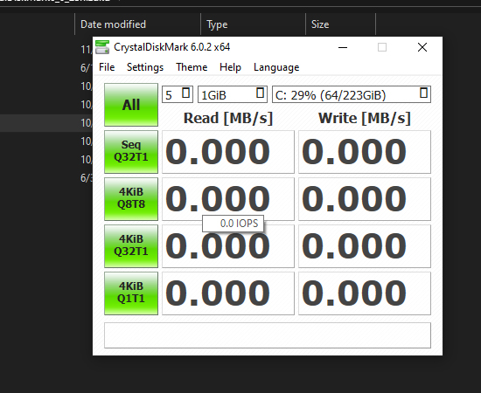Click the empty comment field at bottom
Viewport: 481px width, 393px height.
click(268, 335)
